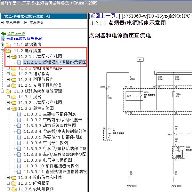Open 11.3.3.4 仪表板/中央控制台部件 item
The image size is (192, 192).
[x=56, y=132]
